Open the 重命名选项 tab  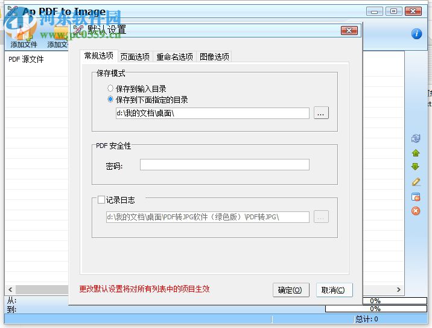point(175,57)
